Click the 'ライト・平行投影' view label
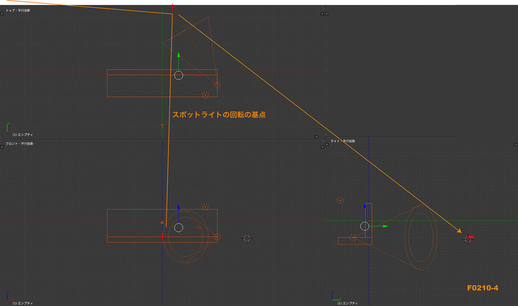This screenshot has height=306, width=518. tap(343, 141)
